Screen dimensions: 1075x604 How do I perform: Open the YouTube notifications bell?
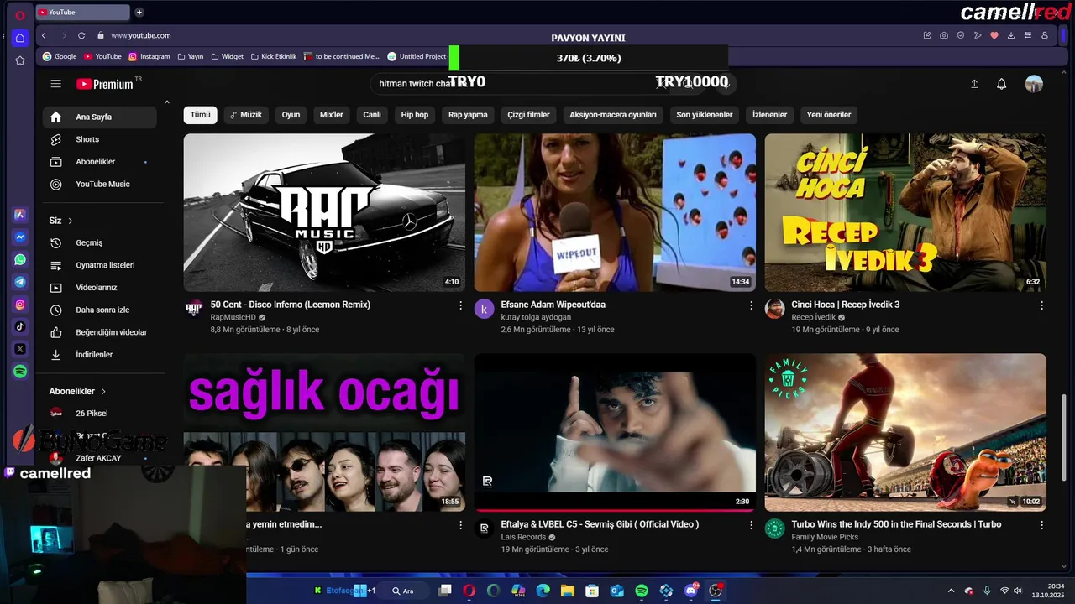point(1001,84)
